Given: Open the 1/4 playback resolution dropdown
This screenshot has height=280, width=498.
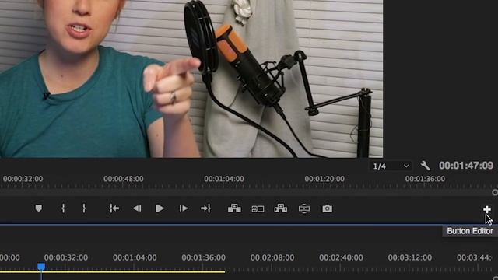Looking at the screenshot, I should [390, 166].
